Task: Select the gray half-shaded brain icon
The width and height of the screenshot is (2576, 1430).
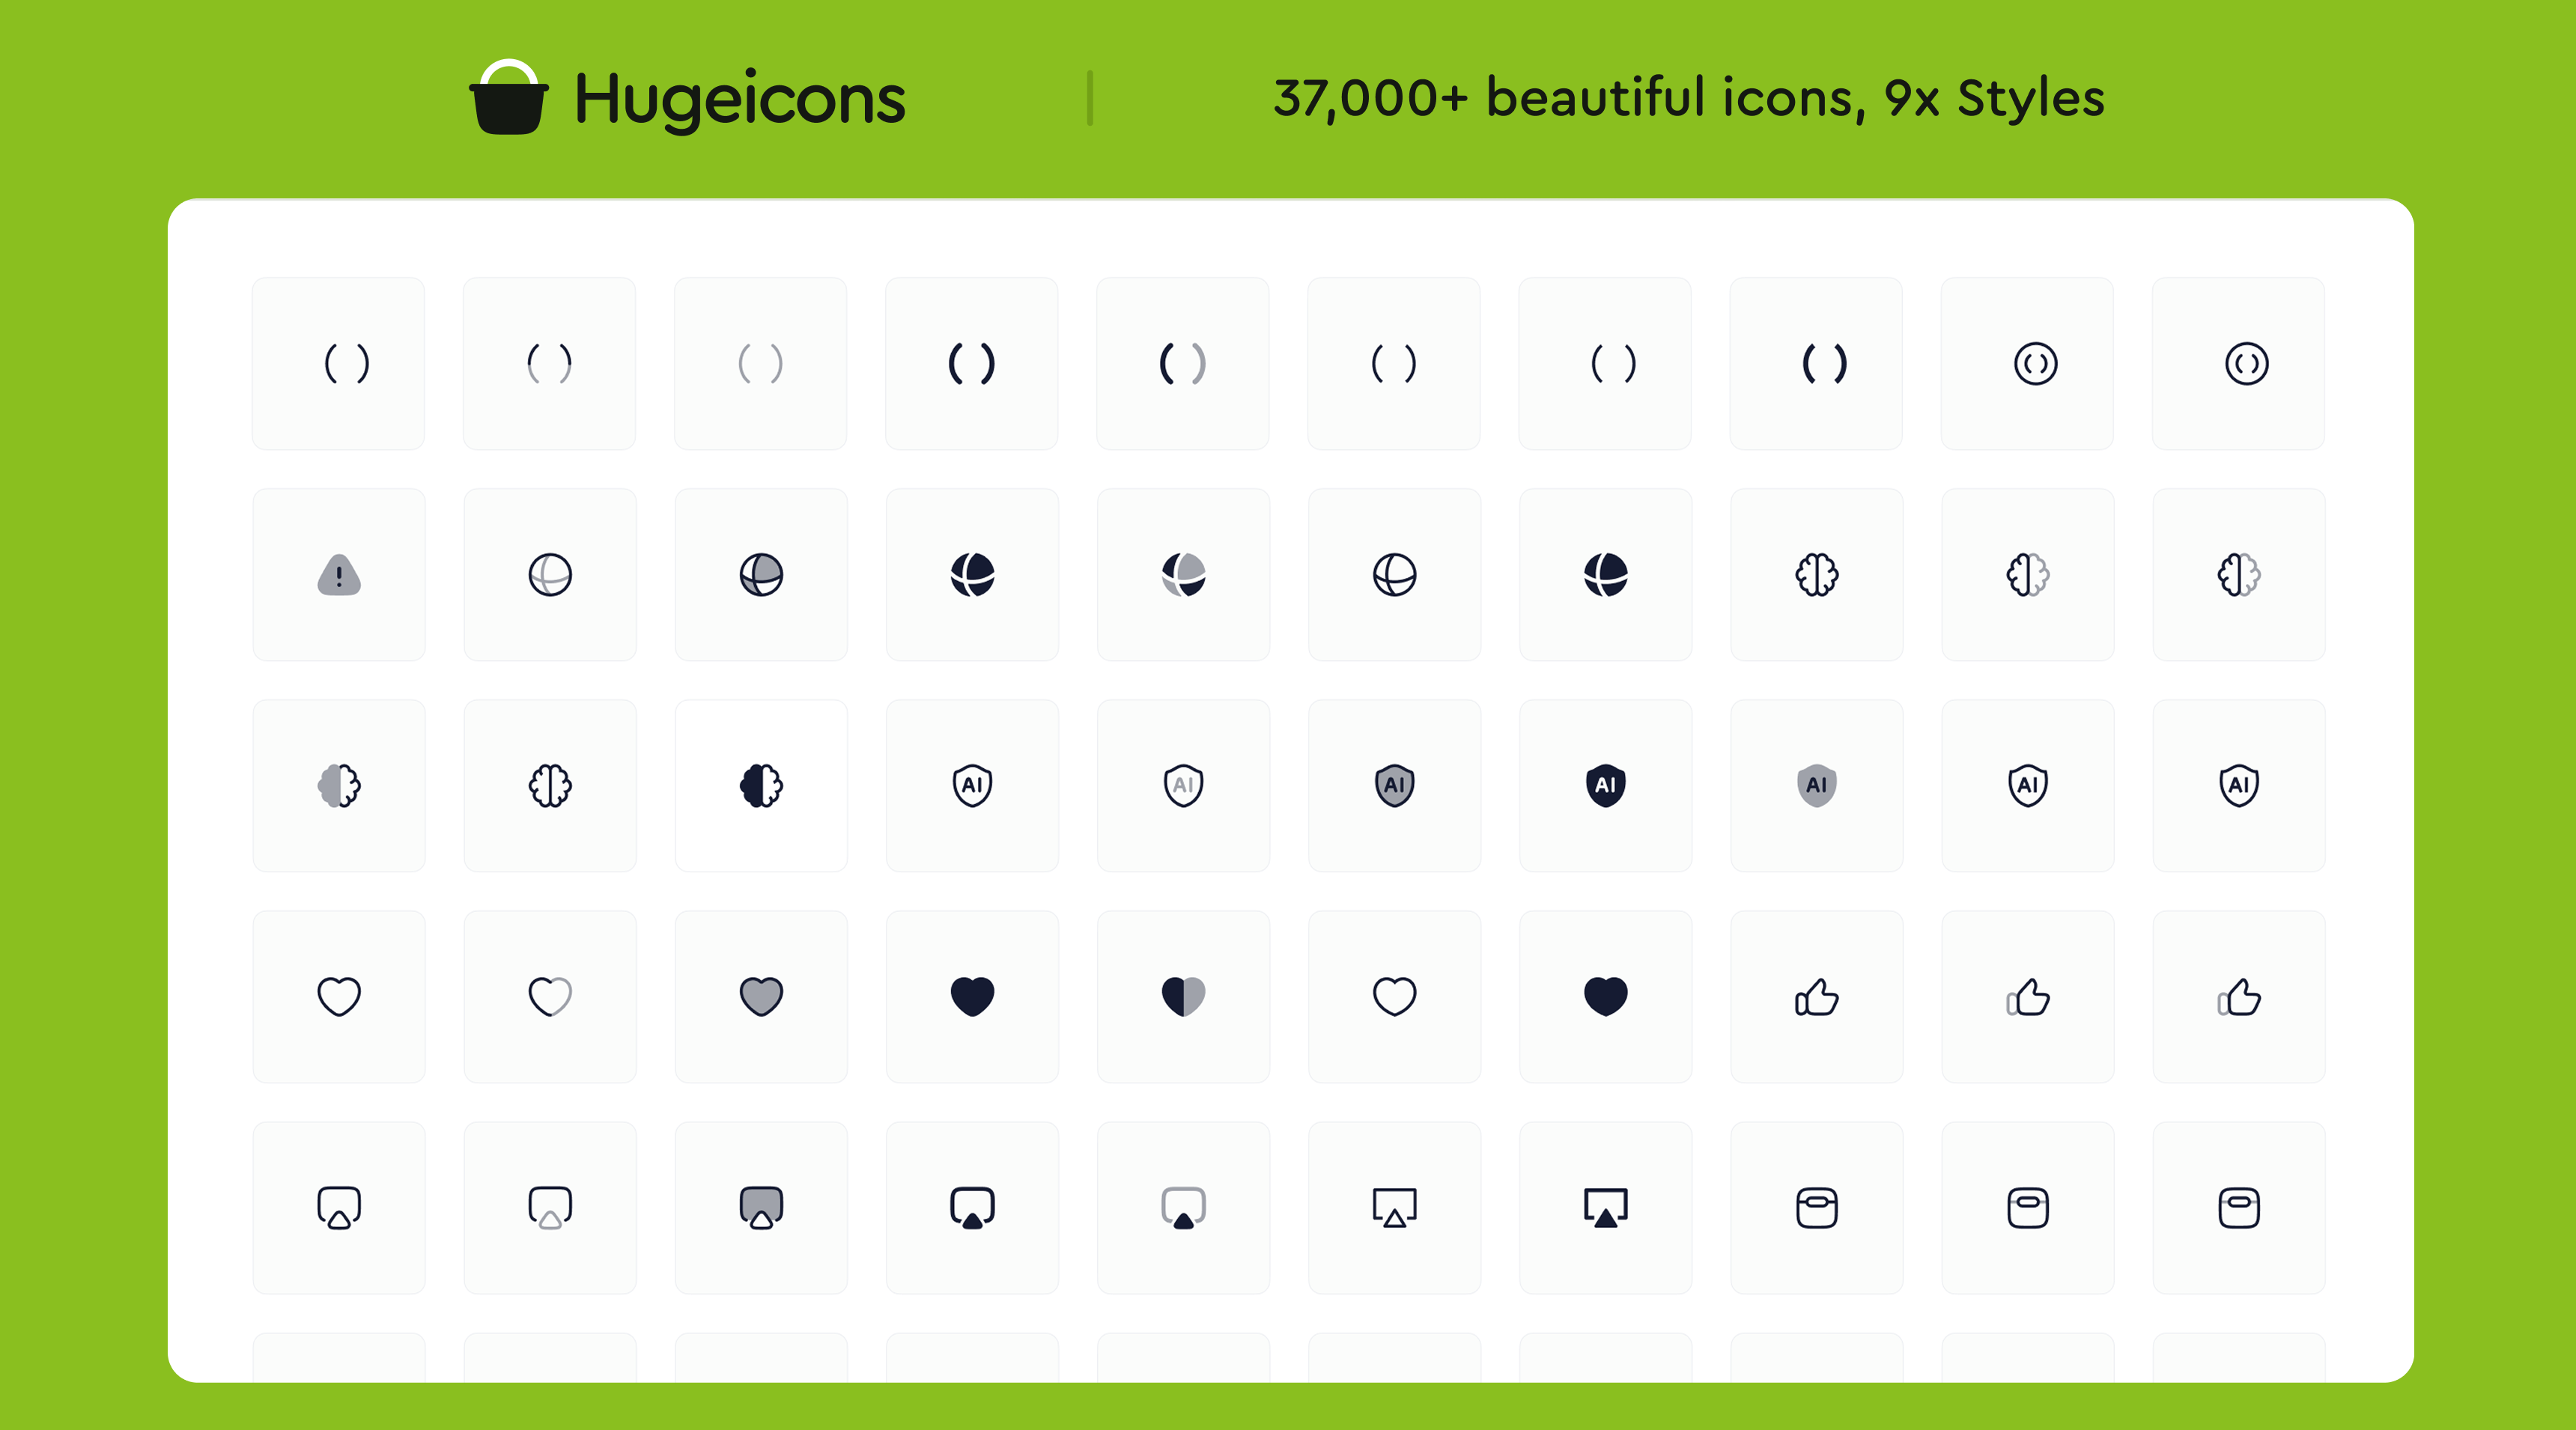Action: pos(339,786)
